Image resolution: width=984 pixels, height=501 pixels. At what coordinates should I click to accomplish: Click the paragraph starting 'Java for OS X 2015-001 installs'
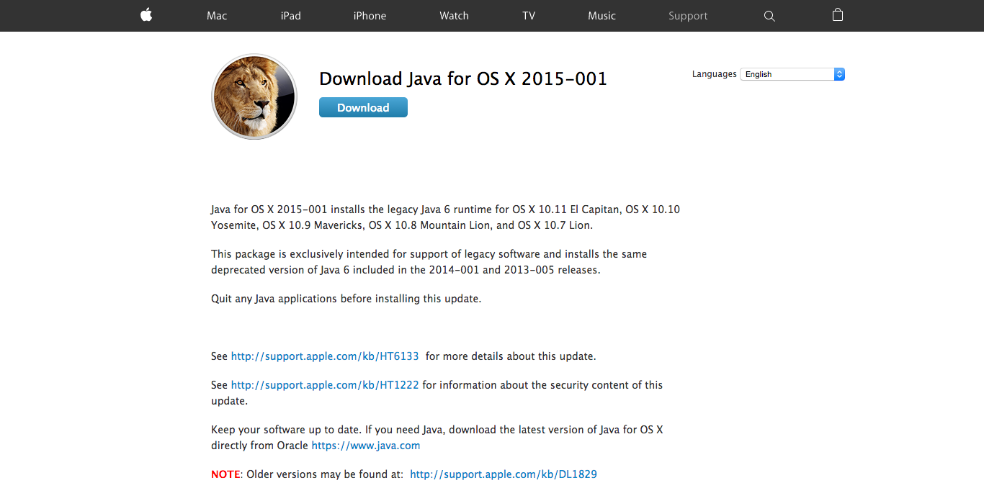coord(445,217)
